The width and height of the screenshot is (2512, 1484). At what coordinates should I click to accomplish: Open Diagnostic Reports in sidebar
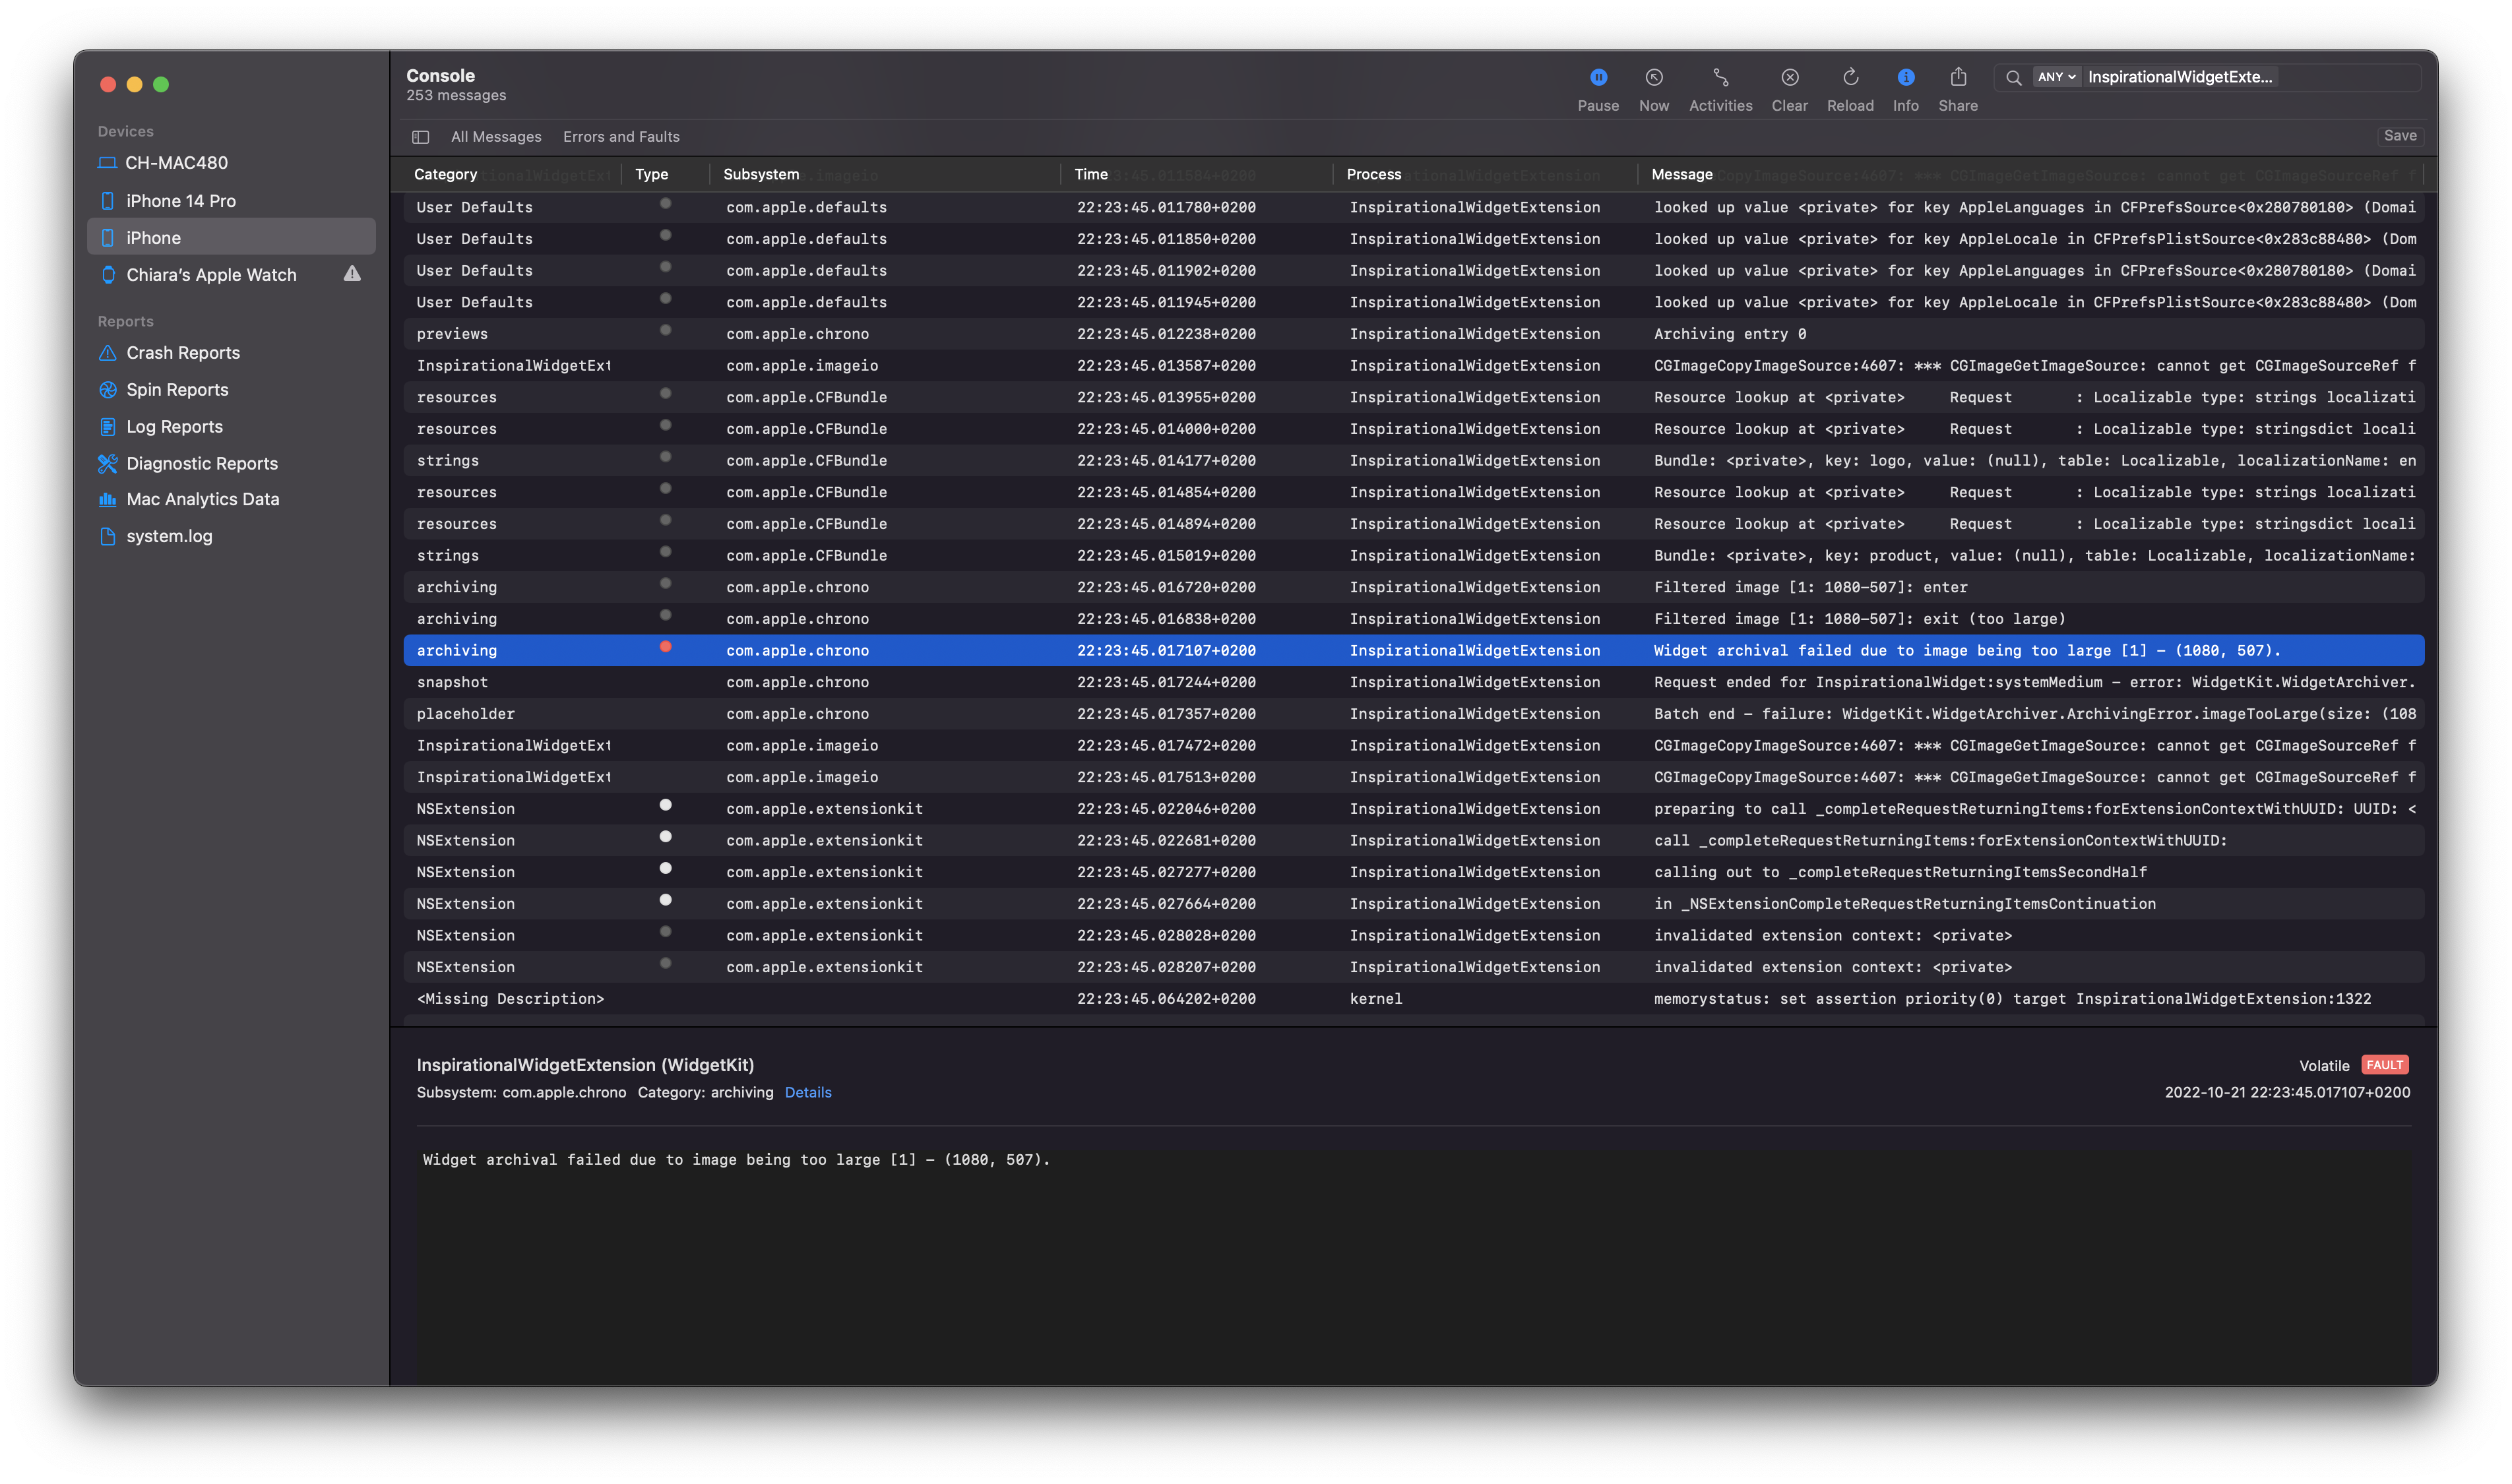pyautogui.click(x=201, y=463)
